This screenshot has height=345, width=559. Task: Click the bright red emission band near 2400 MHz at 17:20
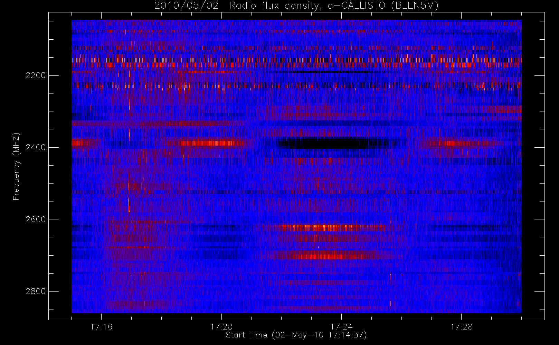211,143
